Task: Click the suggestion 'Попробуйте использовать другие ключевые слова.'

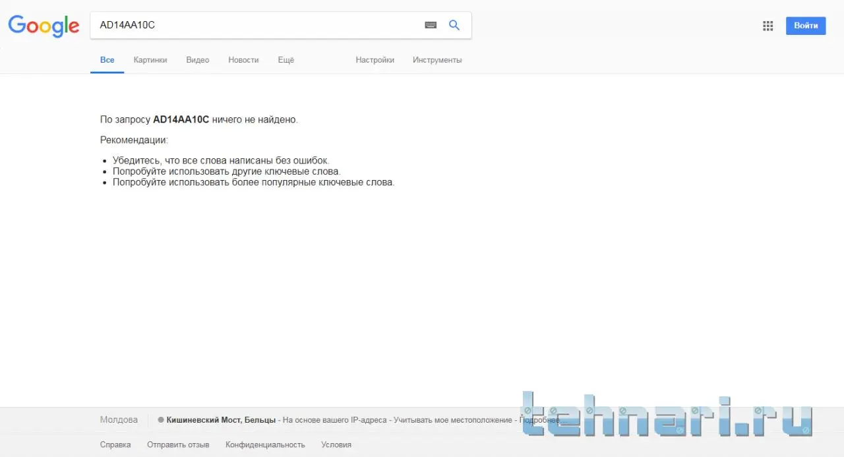Action: (x=227, y=171)
